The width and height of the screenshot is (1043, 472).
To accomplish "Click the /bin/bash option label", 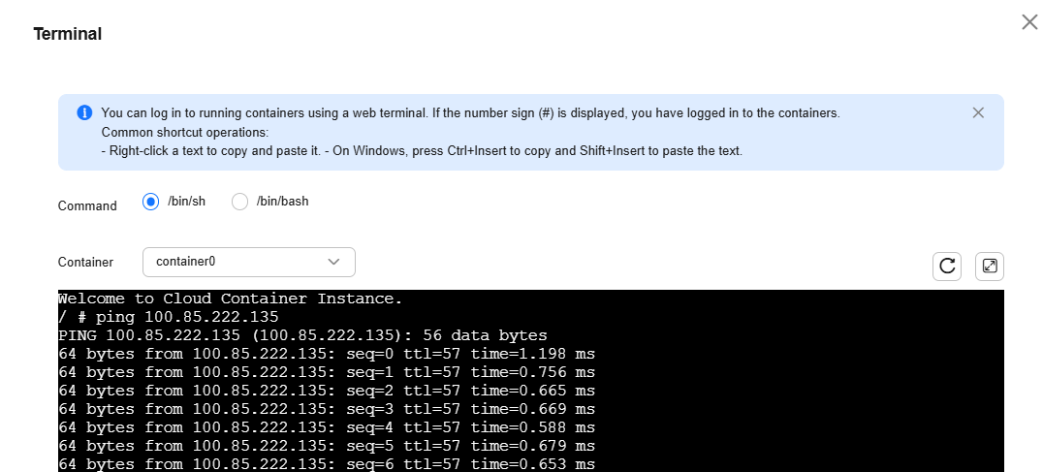I will coord(283,201).
